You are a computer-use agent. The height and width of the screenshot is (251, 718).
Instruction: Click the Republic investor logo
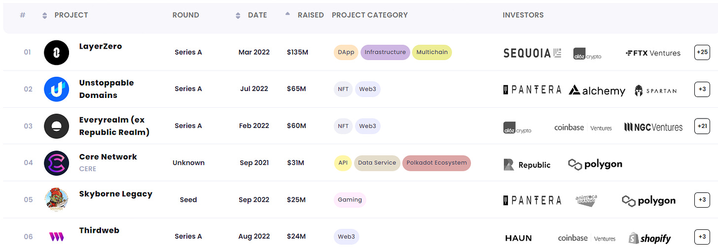527,165
